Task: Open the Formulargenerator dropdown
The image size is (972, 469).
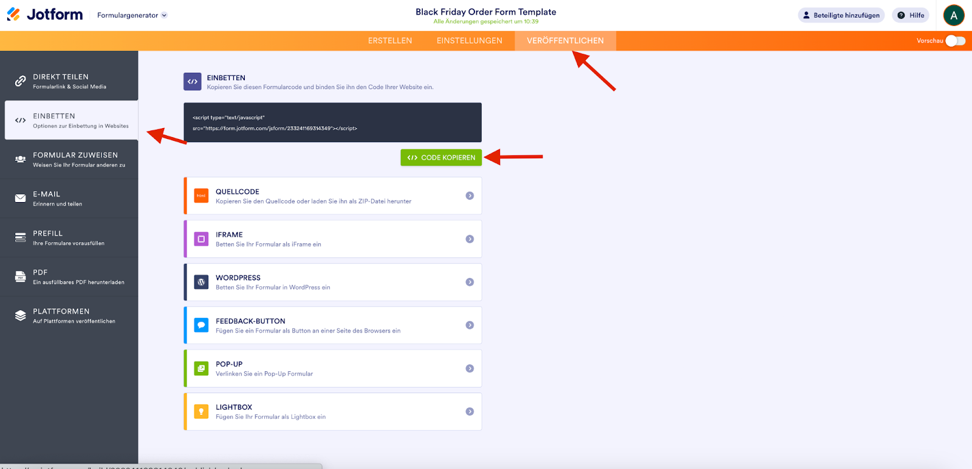Action: [132, 15]
